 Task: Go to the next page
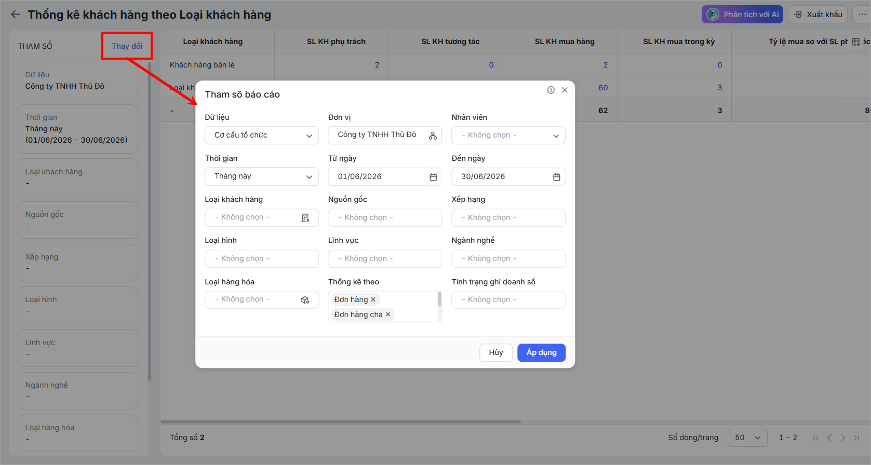(x=843, y=437)
